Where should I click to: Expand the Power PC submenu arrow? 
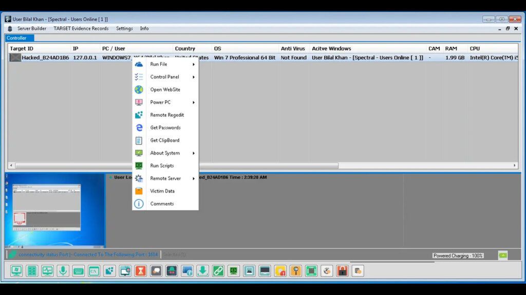pyautogui.click(x=194, y=102)
